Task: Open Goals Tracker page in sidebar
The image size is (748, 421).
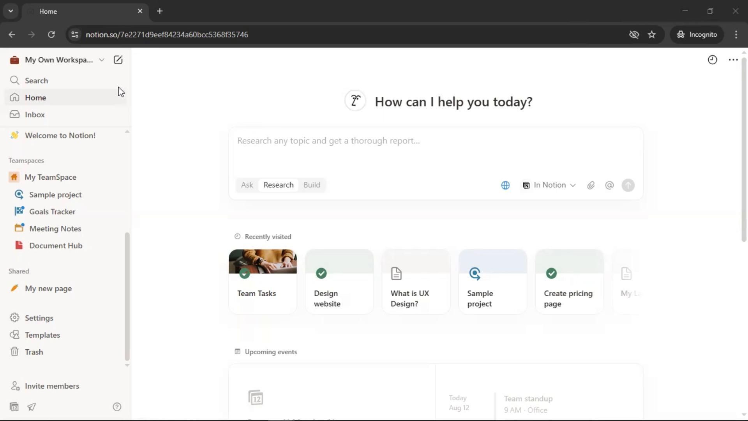Action: (x=52, y=212)
